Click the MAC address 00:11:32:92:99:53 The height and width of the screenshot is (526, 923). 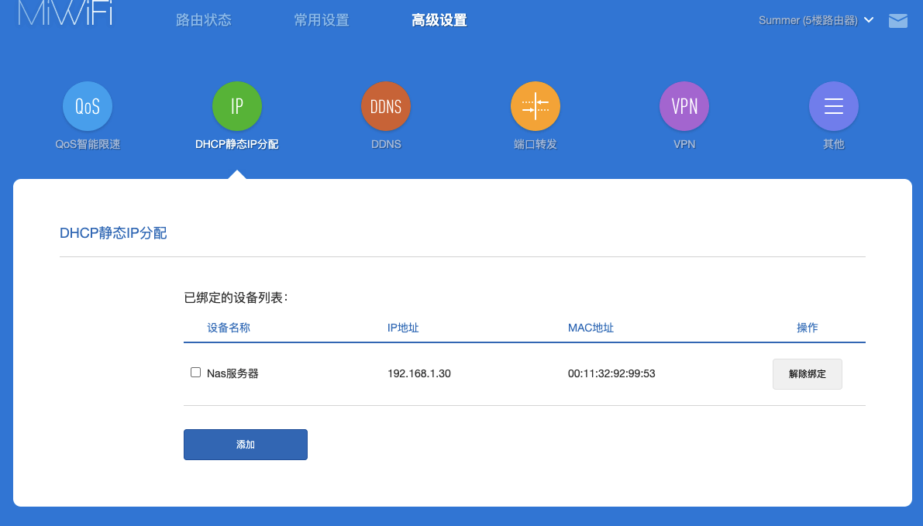[x=611, y=373]
